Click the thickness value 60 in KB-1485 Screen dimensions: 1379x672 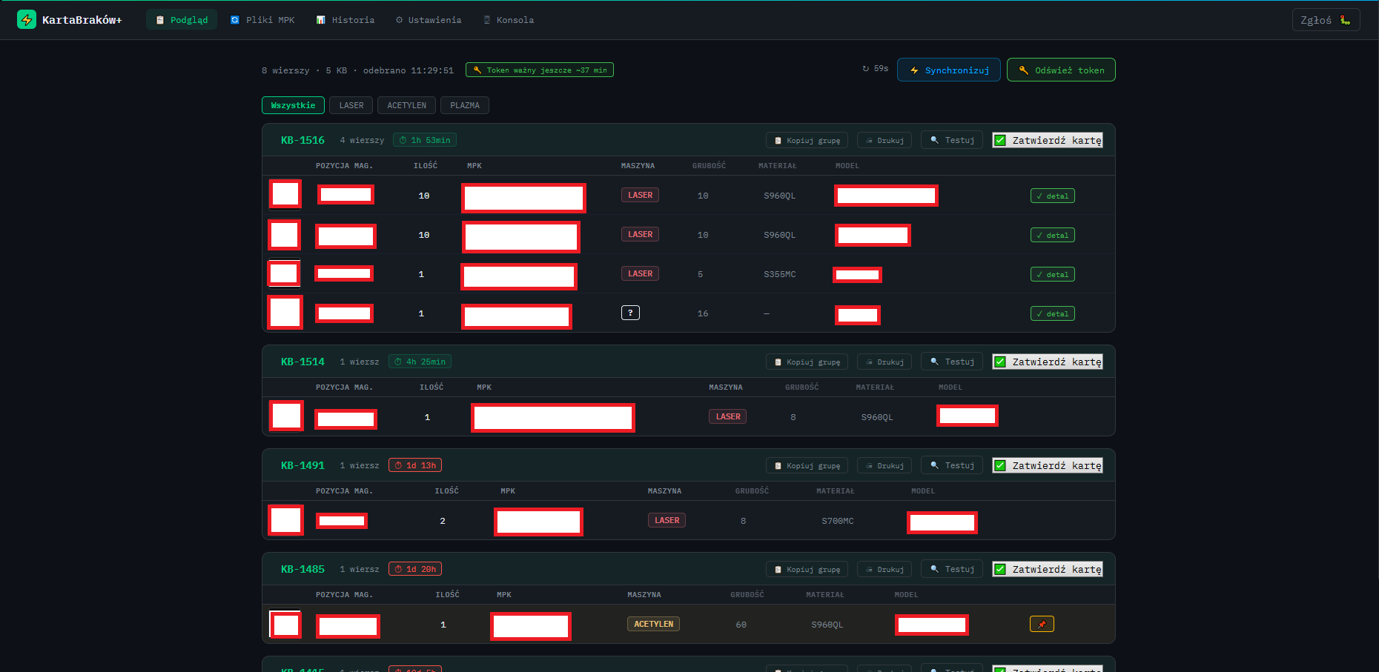pyautogui.click(x=741, y=625)
